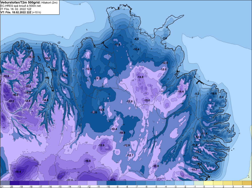The width and height of the screenshot is (252, 188).
Task: Click the -5.2 temperature label
Action: 197,94
